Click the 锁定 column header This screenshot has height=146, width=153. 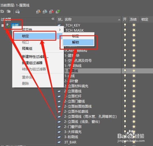click(145, 19)
